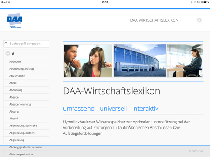Select the Abgang entry

pos(26,112)
